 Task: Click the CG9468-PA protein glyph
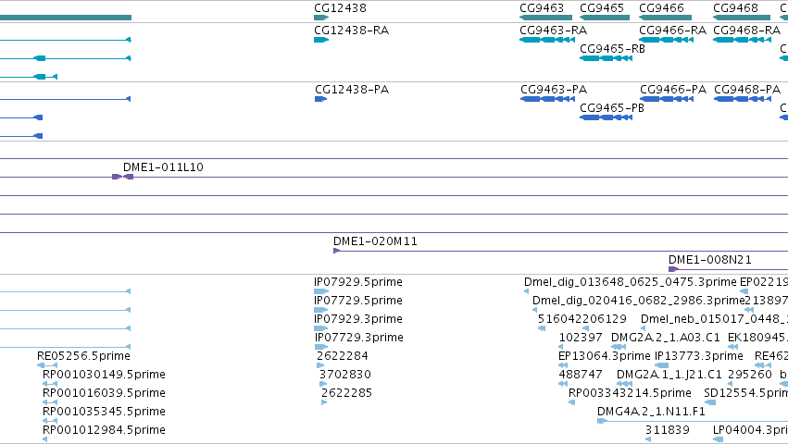tap(743, 99)
